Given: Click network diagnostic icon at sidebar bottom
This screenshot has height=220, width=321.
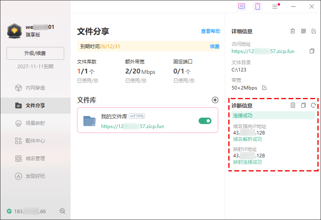Looking at the screenshot, I should 62,211.
